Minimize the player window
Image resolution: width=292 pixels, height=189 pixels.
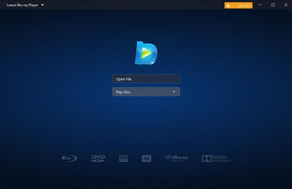(260, 5)
